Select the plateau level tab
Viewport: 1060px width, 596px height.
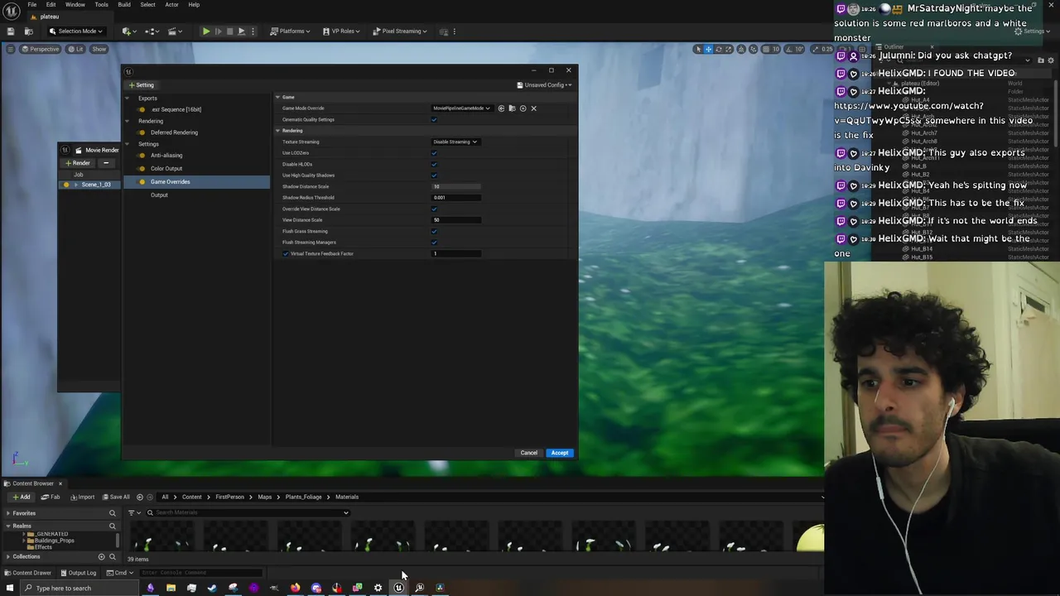tap(50, 17)
